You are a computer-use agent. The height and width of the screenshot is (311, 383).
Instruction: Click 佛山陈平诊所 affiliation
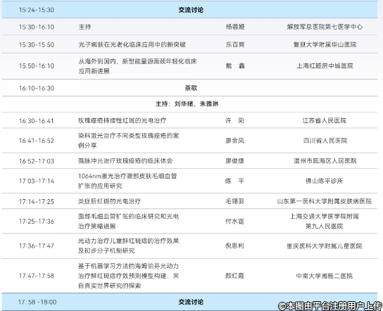(325, 181)
